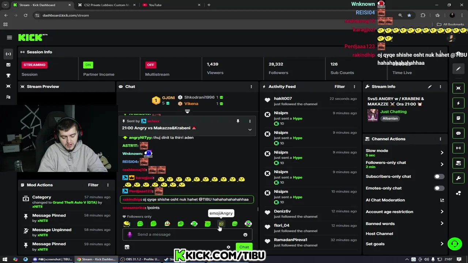Click the chat bubble icon in right sidebar

tap(458, 133)
